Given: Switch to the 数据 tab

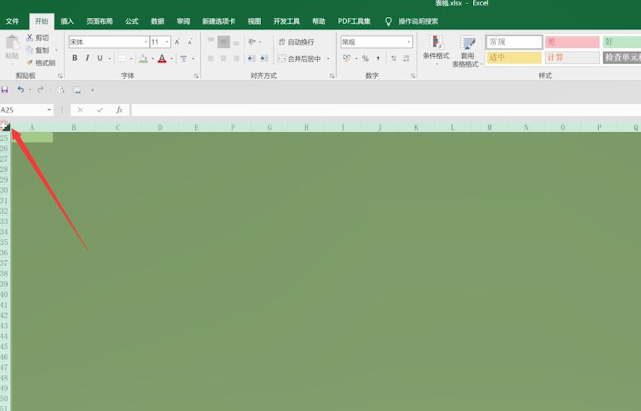Looking at the screenshot, I should tap(157, 21).
